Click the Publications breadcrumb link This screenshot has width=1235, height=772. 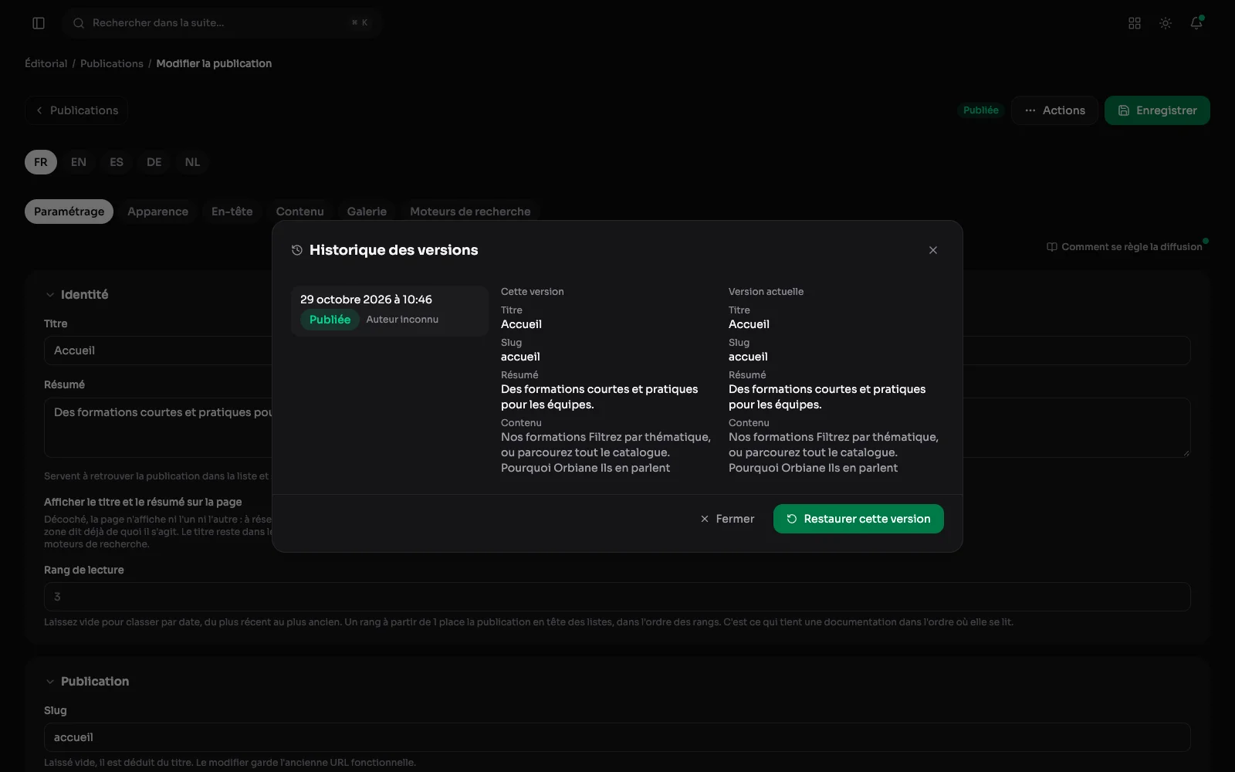tap(112, 63)
